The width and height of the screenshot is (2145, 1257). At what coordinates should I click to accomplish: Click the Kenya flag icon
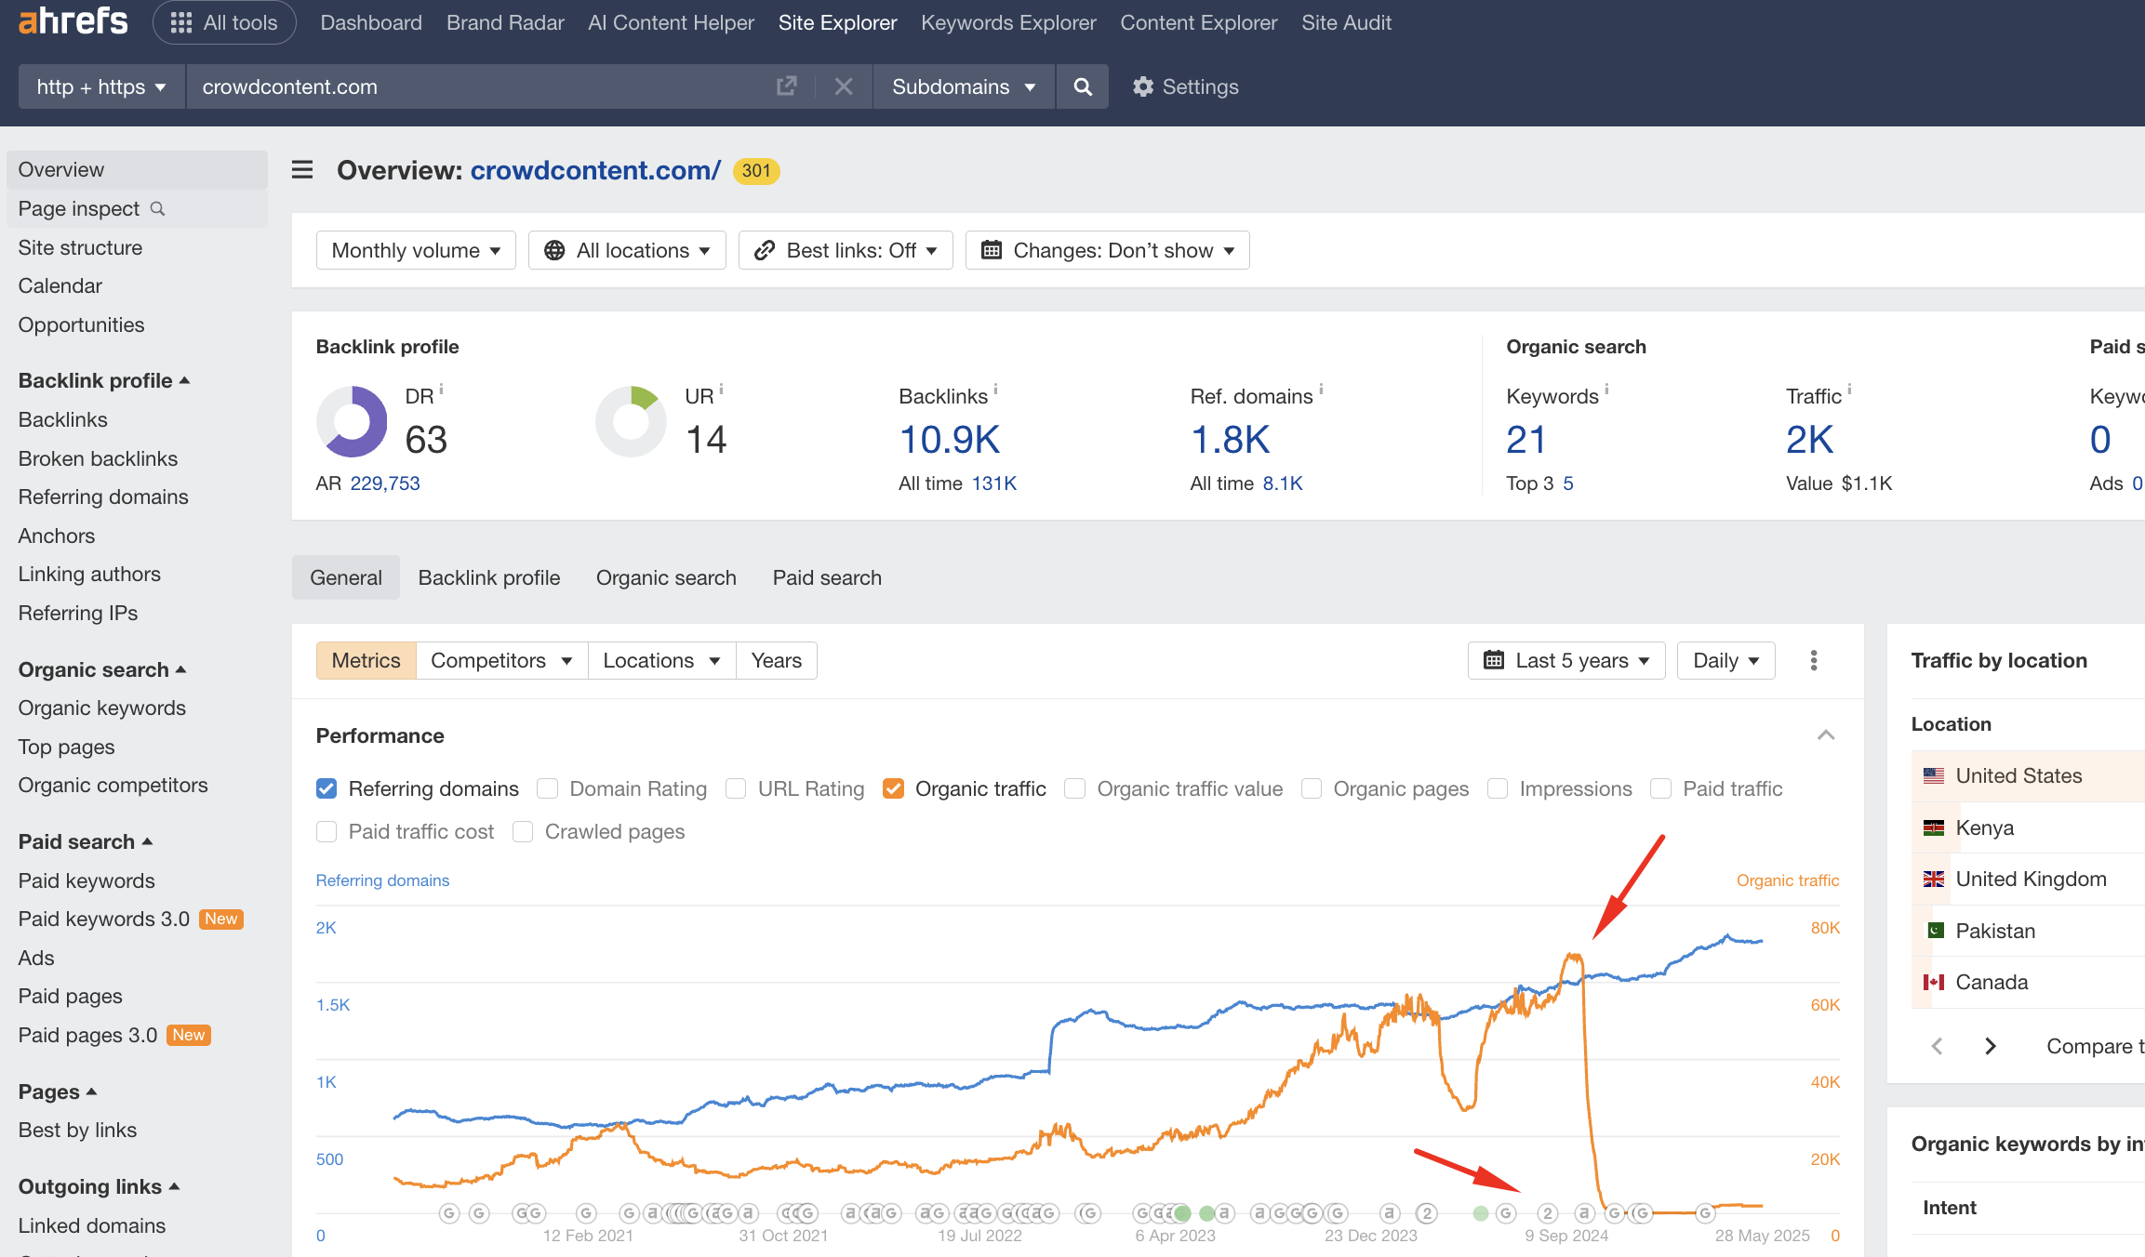pos(1934,827)
